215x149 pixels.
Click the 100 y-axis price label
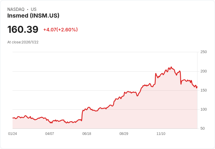[204, 109]
